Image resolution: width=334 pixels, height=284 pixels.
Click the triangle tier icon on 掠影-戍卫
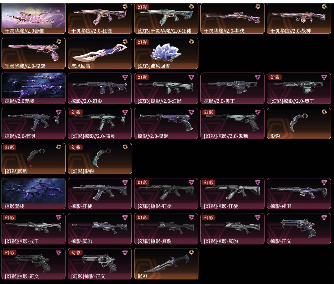(324, 183)
